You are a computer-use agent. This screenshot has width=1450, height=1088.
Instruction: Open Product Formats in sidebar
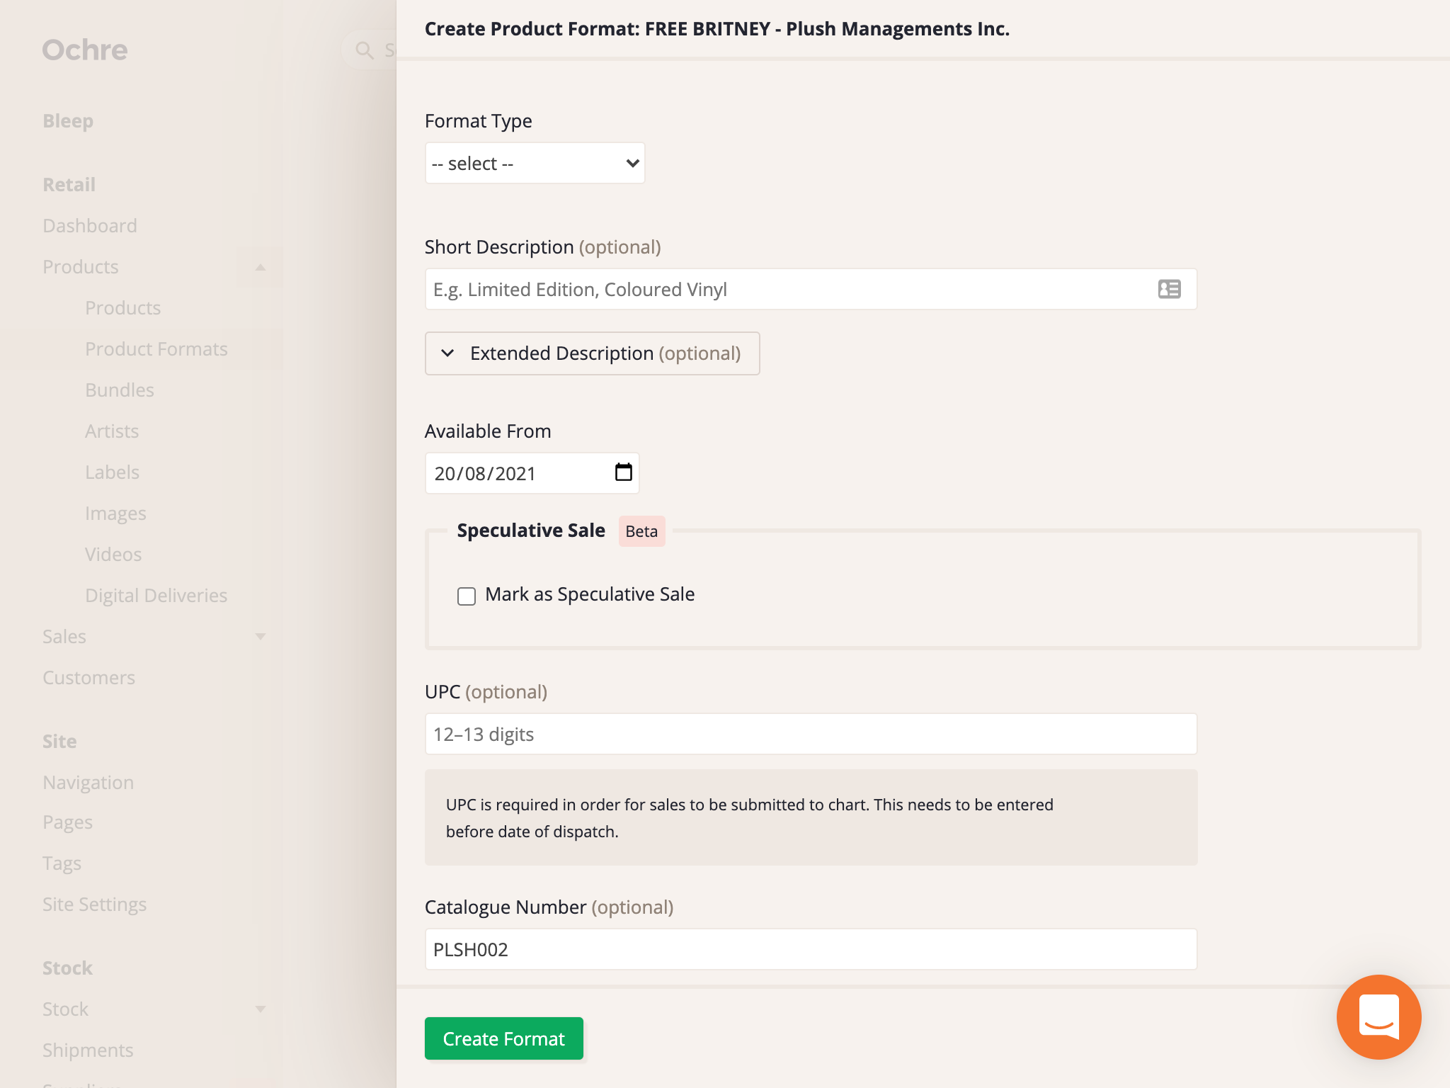[156, 349]
